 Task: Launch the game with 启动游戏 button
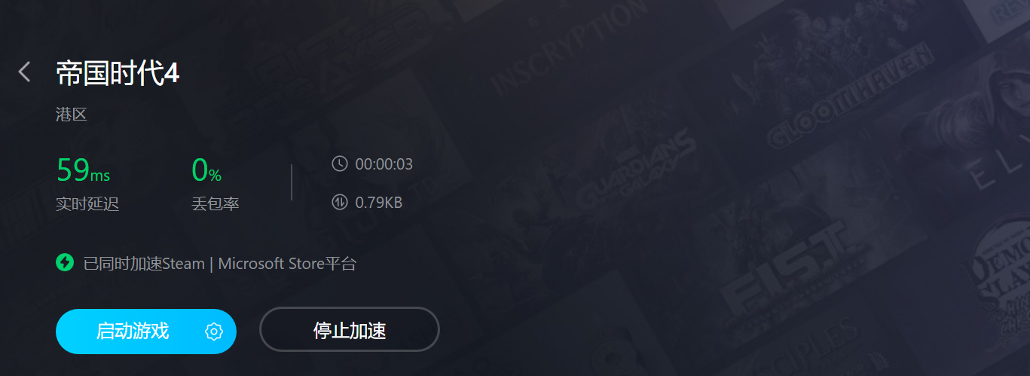tap(146, 332)
